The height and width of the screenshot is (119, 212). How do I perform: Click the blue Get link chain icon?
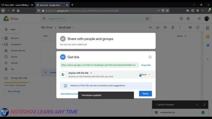(63, 57)
